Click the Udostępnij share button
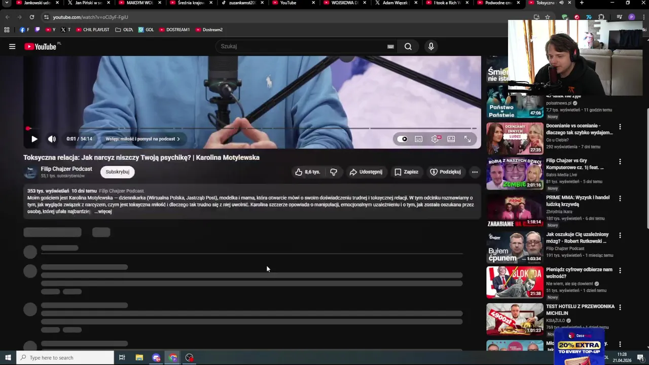The width and height of the screenshot is (649, 365). point(366,172)
